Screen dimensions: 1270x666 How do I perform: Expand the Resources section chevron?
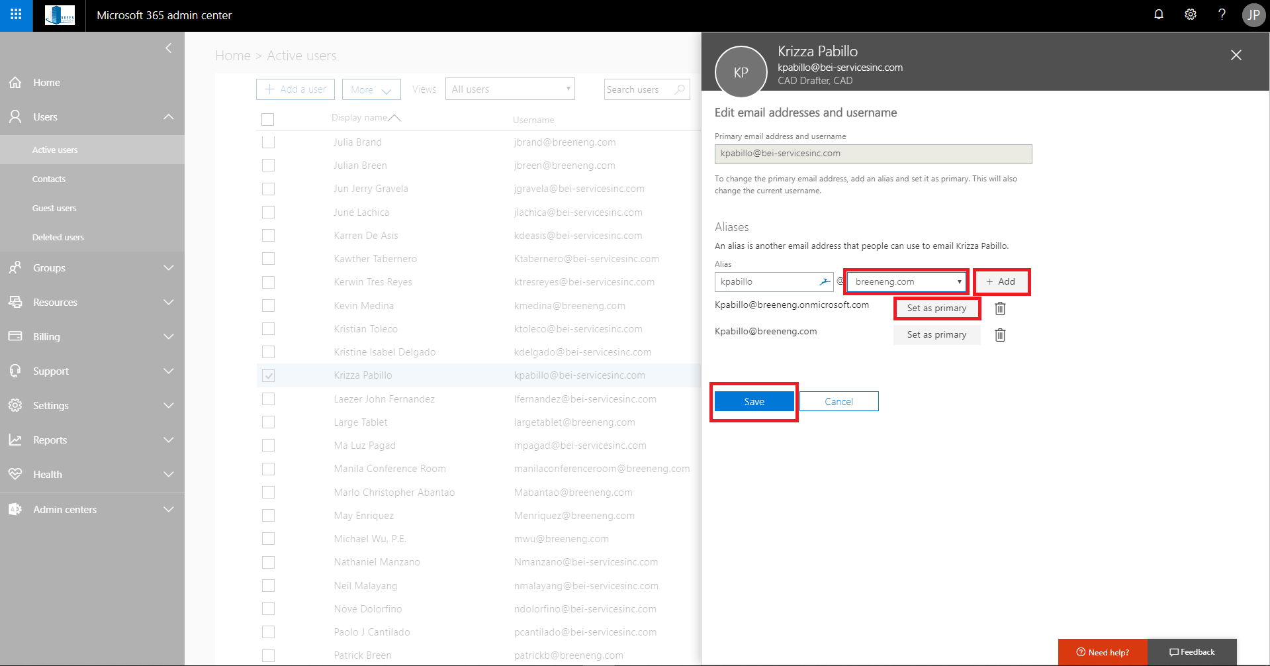169,302
